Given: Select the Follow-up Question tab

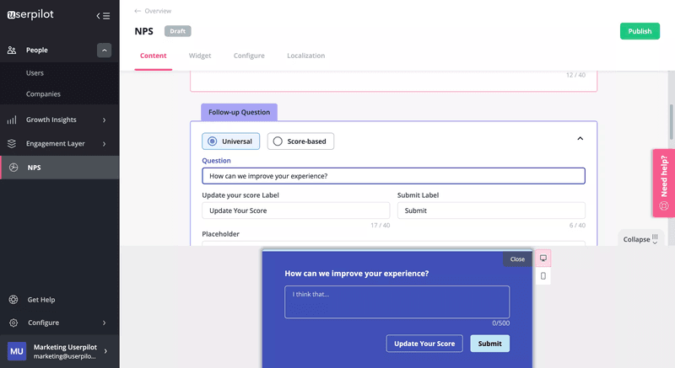Looking at the screenshot, I should pos(240,112).
